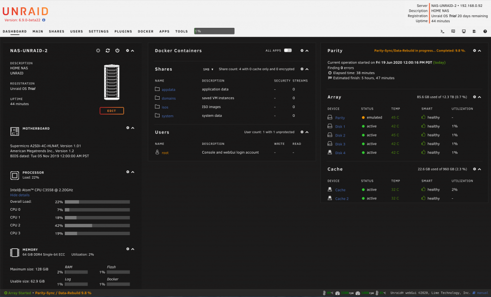Open the Plugins tab
Screen dimensions: 491x297
coord(123,31)
